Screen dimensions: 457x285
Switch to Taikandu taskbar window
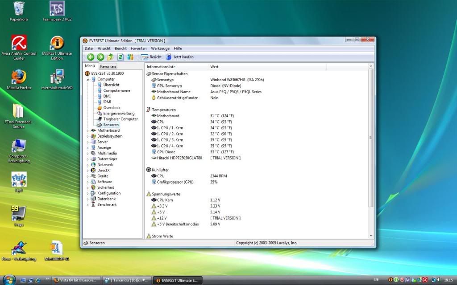click(x=127, y=281)
